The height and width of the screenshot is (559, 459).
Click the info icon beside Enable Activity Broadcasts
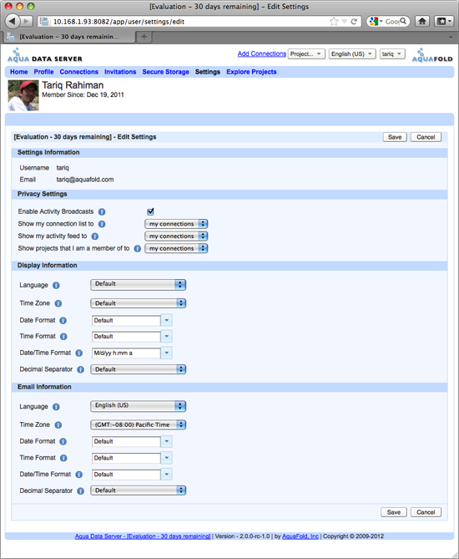[102, 211]
